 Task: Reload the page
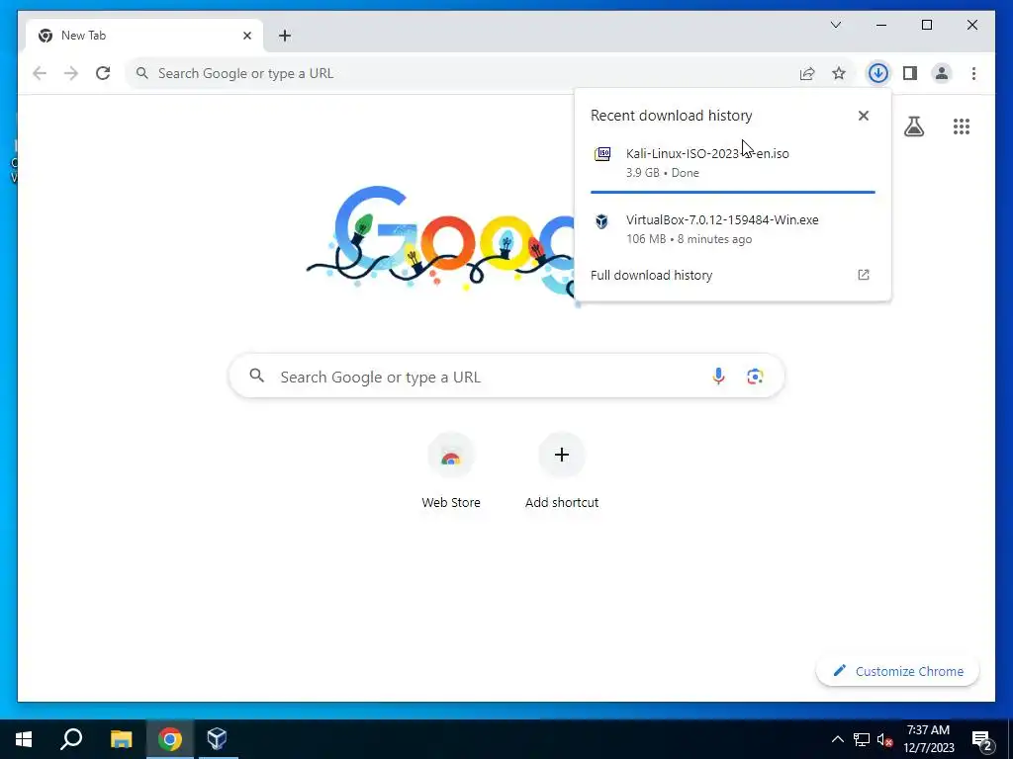[x=103, y=73]
